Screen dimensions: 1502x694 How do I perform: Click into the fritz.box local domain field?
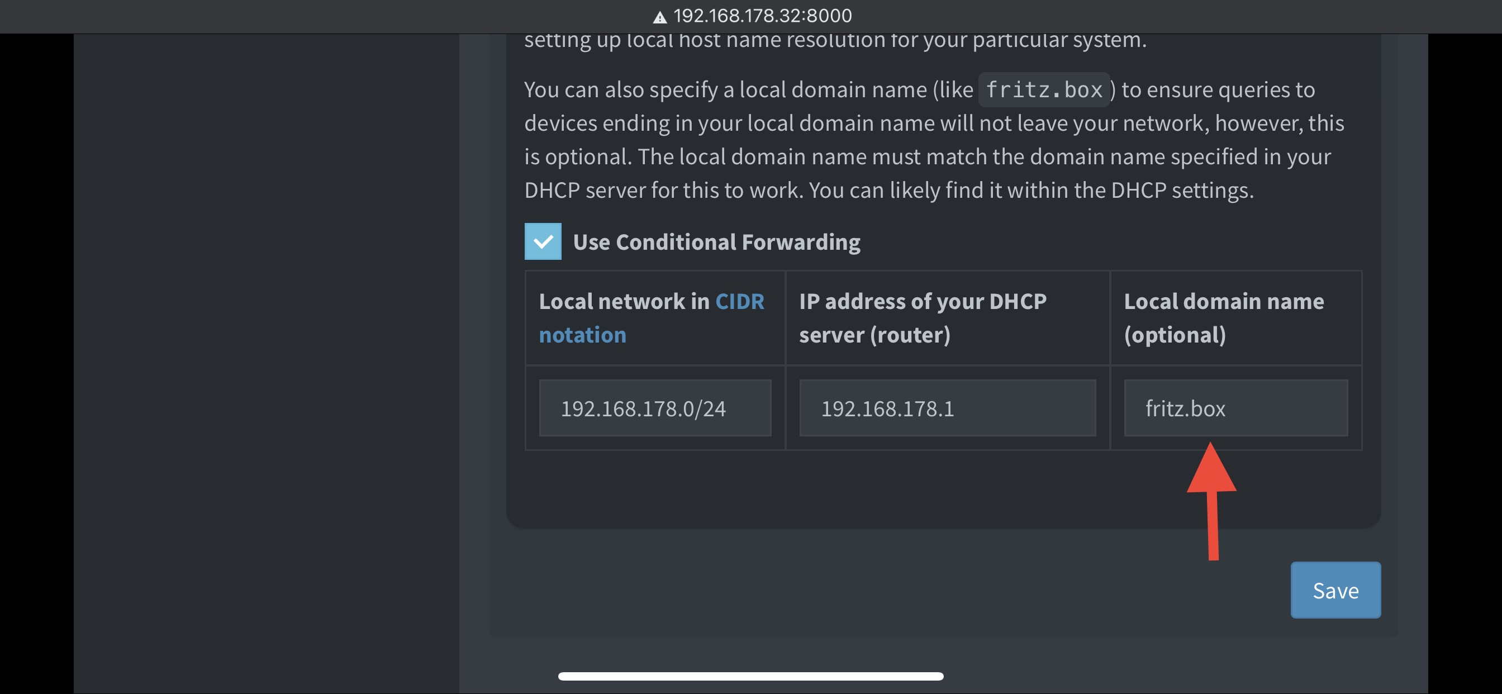tap(1235, 408)
